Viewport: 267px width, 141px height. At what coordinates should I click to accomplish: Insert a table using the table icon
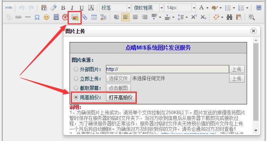pos(94,17)
